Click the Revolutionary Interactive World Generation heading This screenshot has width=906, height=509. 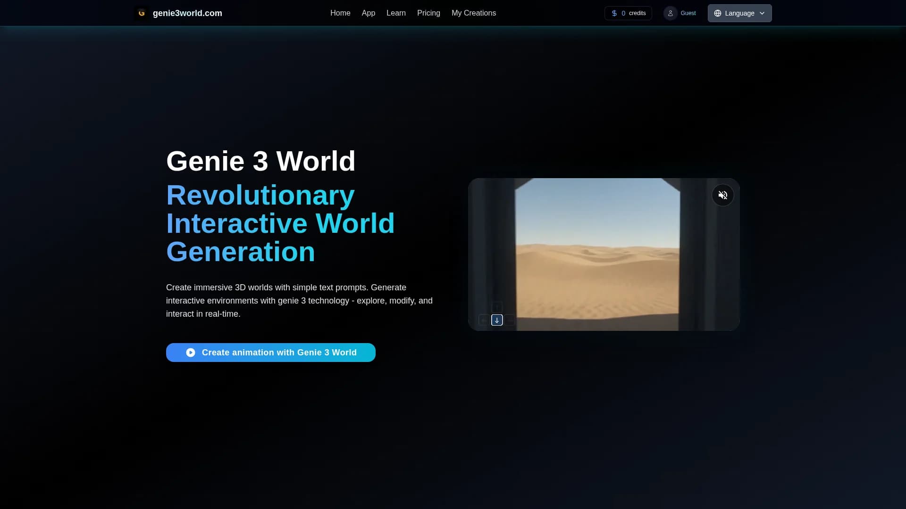280,223
